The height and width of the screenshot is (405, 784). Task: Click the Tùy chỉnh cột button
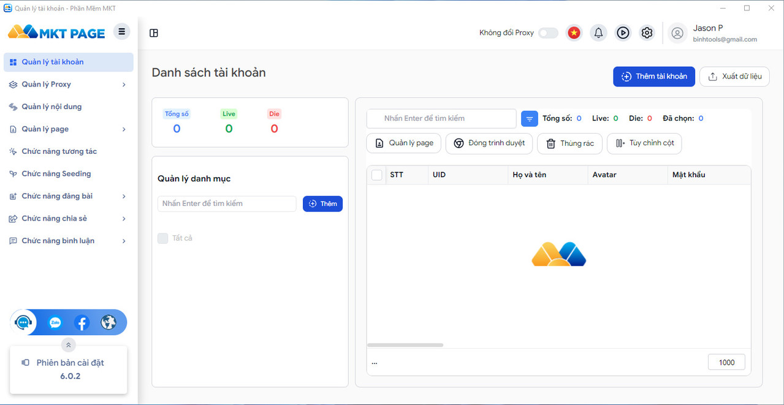click(x=644, y=143)
